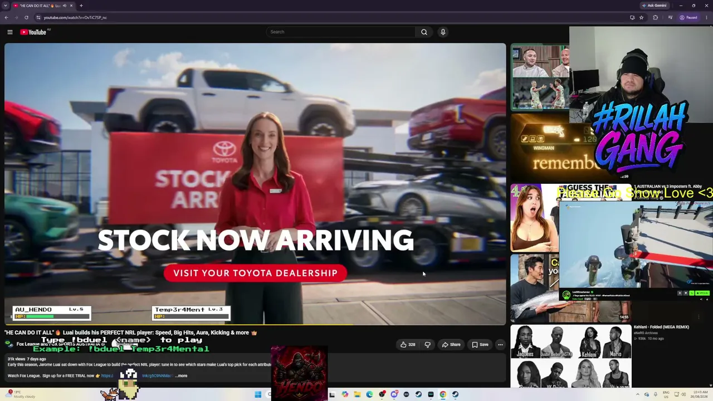Save the video to a playlist

480,345
